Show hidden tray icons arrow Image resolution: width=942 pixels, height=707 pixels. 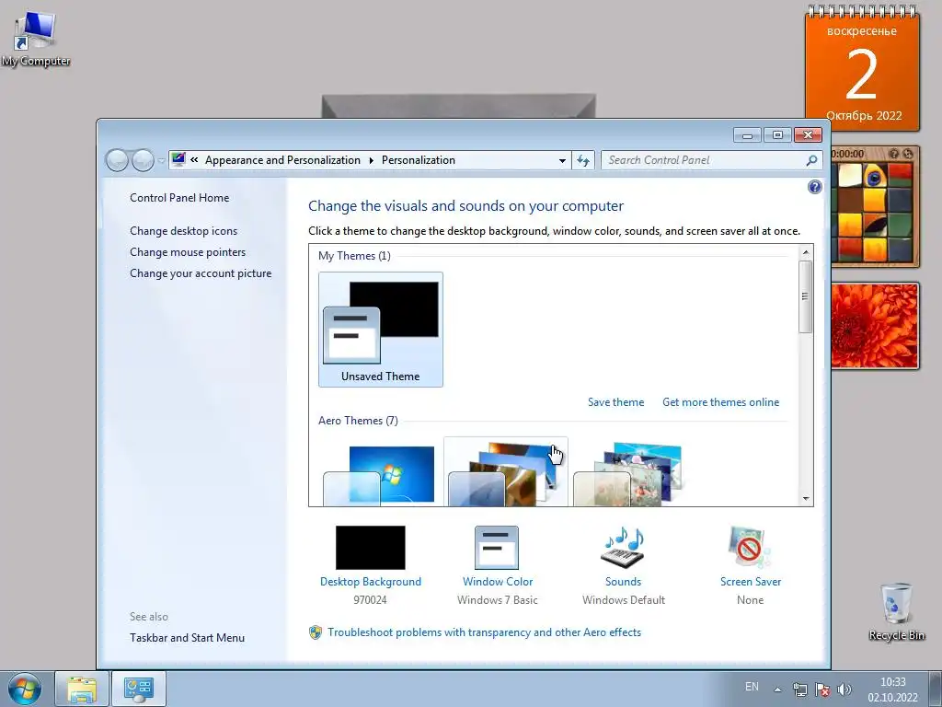(x=777, y=690)
